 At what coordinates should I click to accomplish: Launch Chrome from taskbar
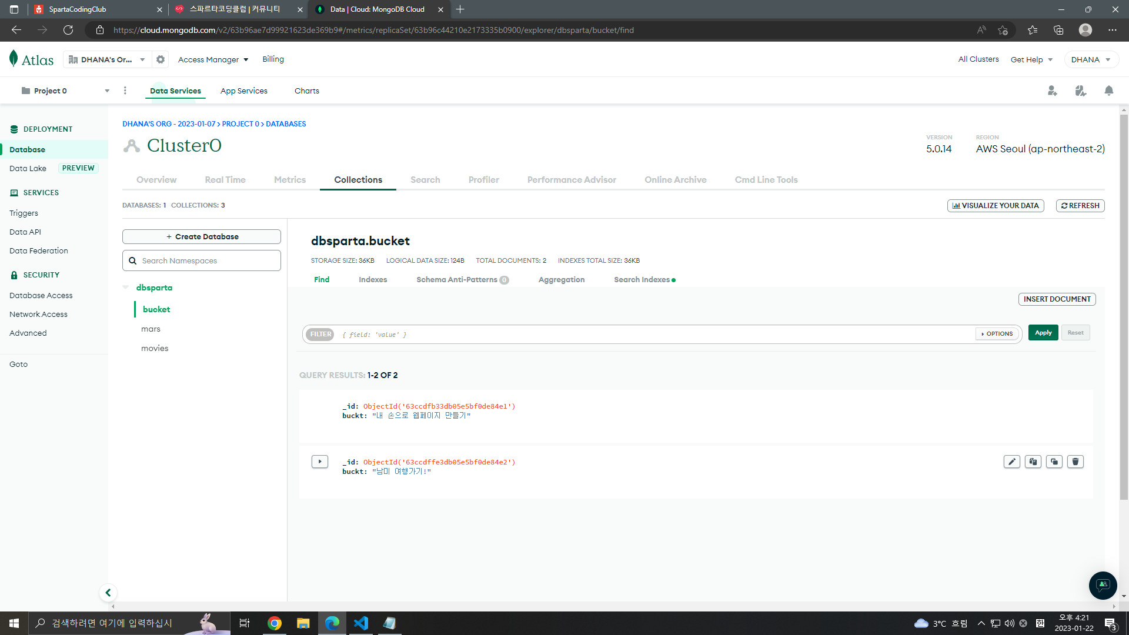pos(275,623)
